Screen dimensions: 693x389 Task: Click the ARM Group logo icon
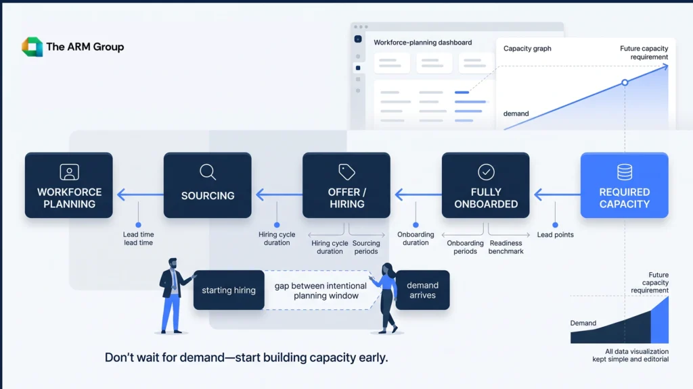click(32, 47)
